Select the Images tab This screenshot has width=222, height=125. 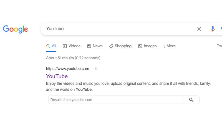(x=147, y=46)
